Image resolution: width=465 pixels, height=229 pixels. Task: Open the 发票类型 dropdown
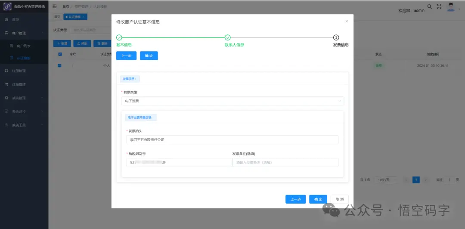coord(232,101)
